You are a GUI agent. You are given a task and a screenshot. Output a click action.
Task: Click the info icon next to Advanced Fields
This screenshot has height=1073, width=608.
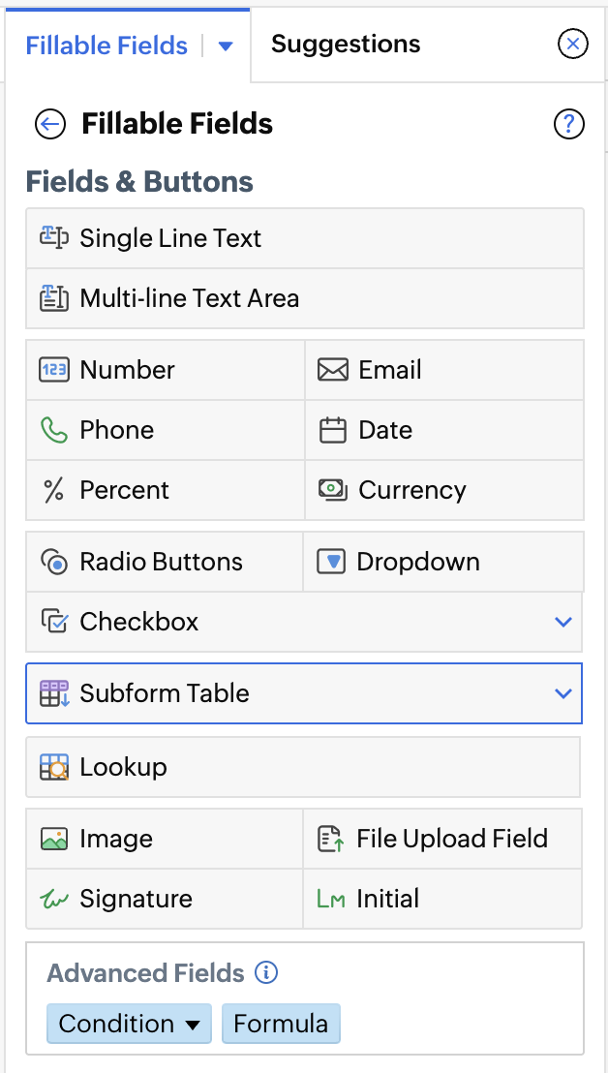click(265, 972)
